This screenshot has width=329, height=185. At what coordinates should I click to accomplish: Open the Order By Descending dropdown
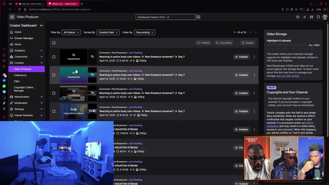[x=144, y=32]
